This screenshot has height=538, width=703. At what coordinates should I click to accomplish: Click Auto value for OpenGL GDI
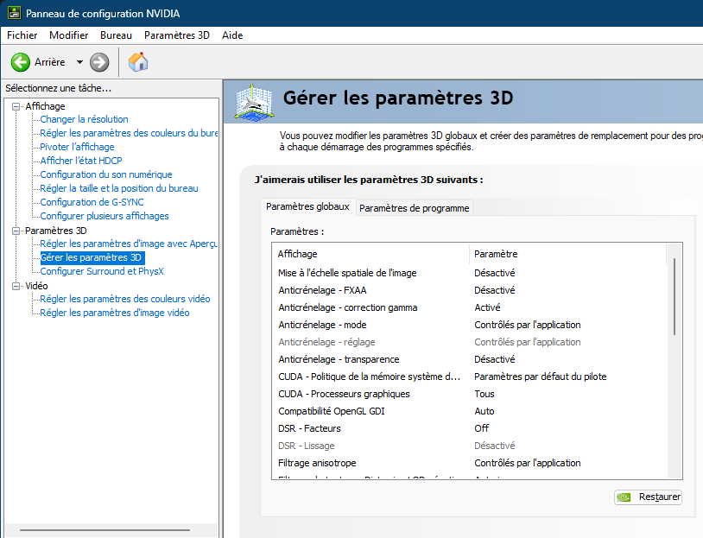click(x=484, y=411)
